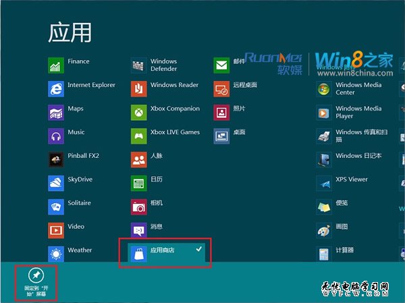Open the 桌面 desktop icon
This screenshot has width=405, height=303.
[x=221, y=136]
